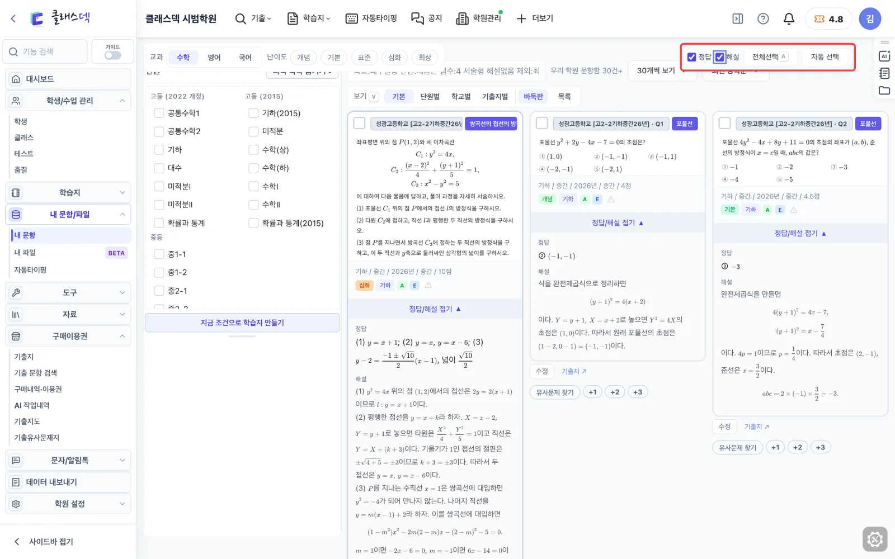The height and width of the screenshot is (559, 895).
Task: Check the 기하(2015) checkbox
Action: [x=253, y=113]
